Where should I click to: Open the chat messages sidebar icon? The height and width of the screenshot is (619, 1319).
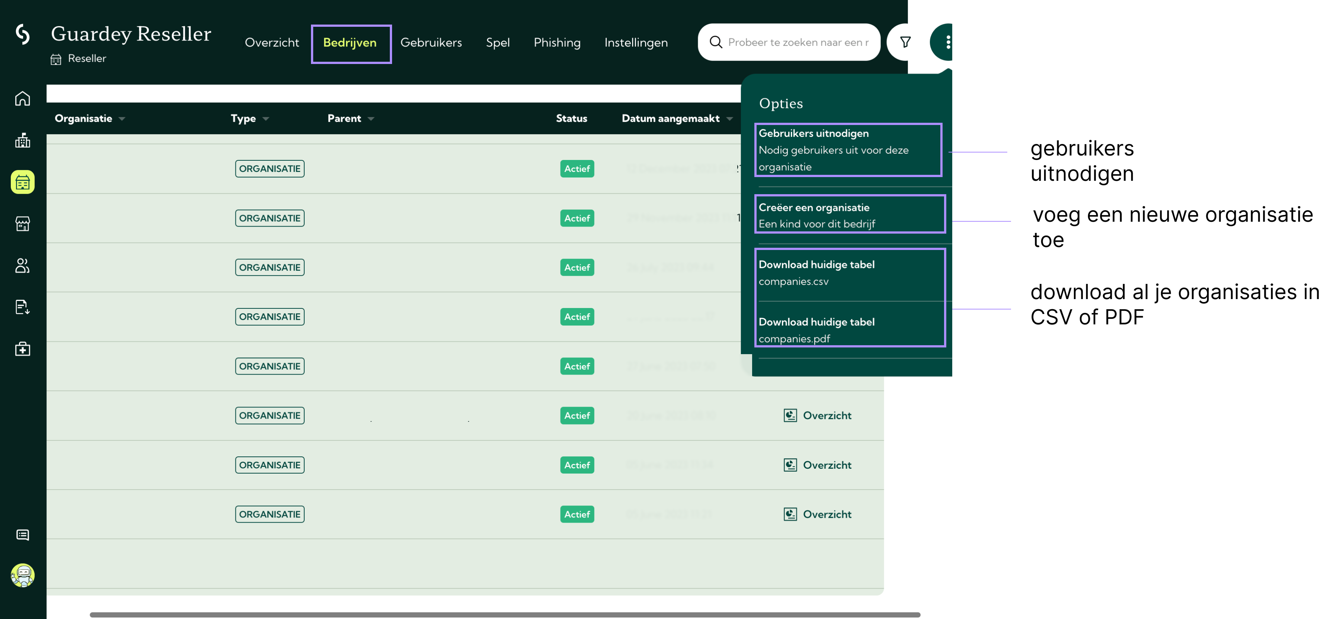point(23,535)
